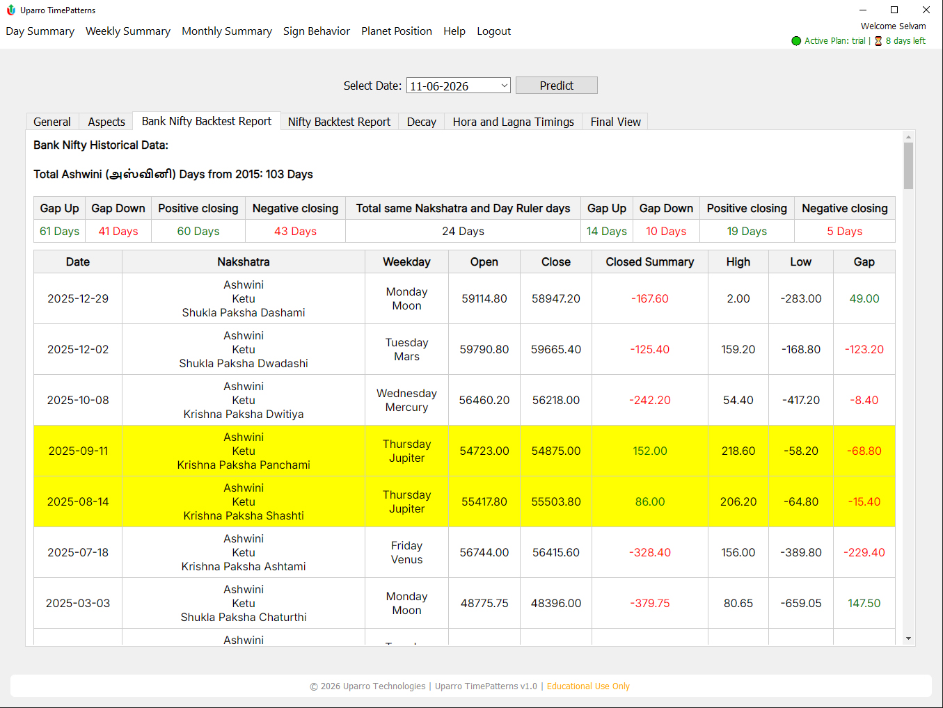Click the Close price 56218.00 cell
943x708 pixels.
tap(556, 400)
